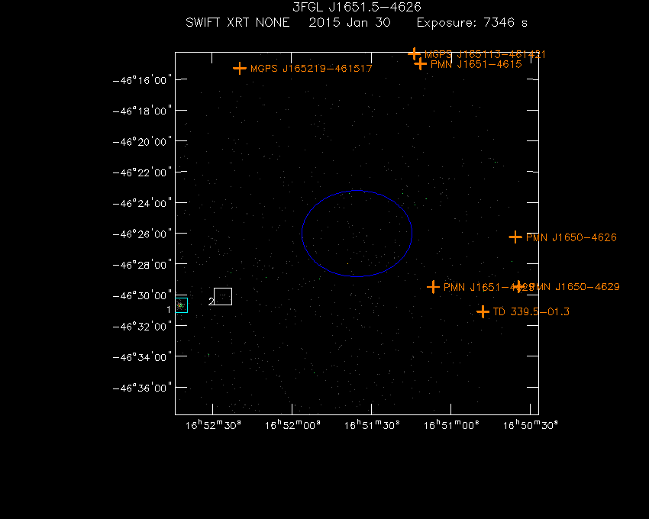
Task: Click the MGPS J165219-461517 label
Action: [312, 68]
